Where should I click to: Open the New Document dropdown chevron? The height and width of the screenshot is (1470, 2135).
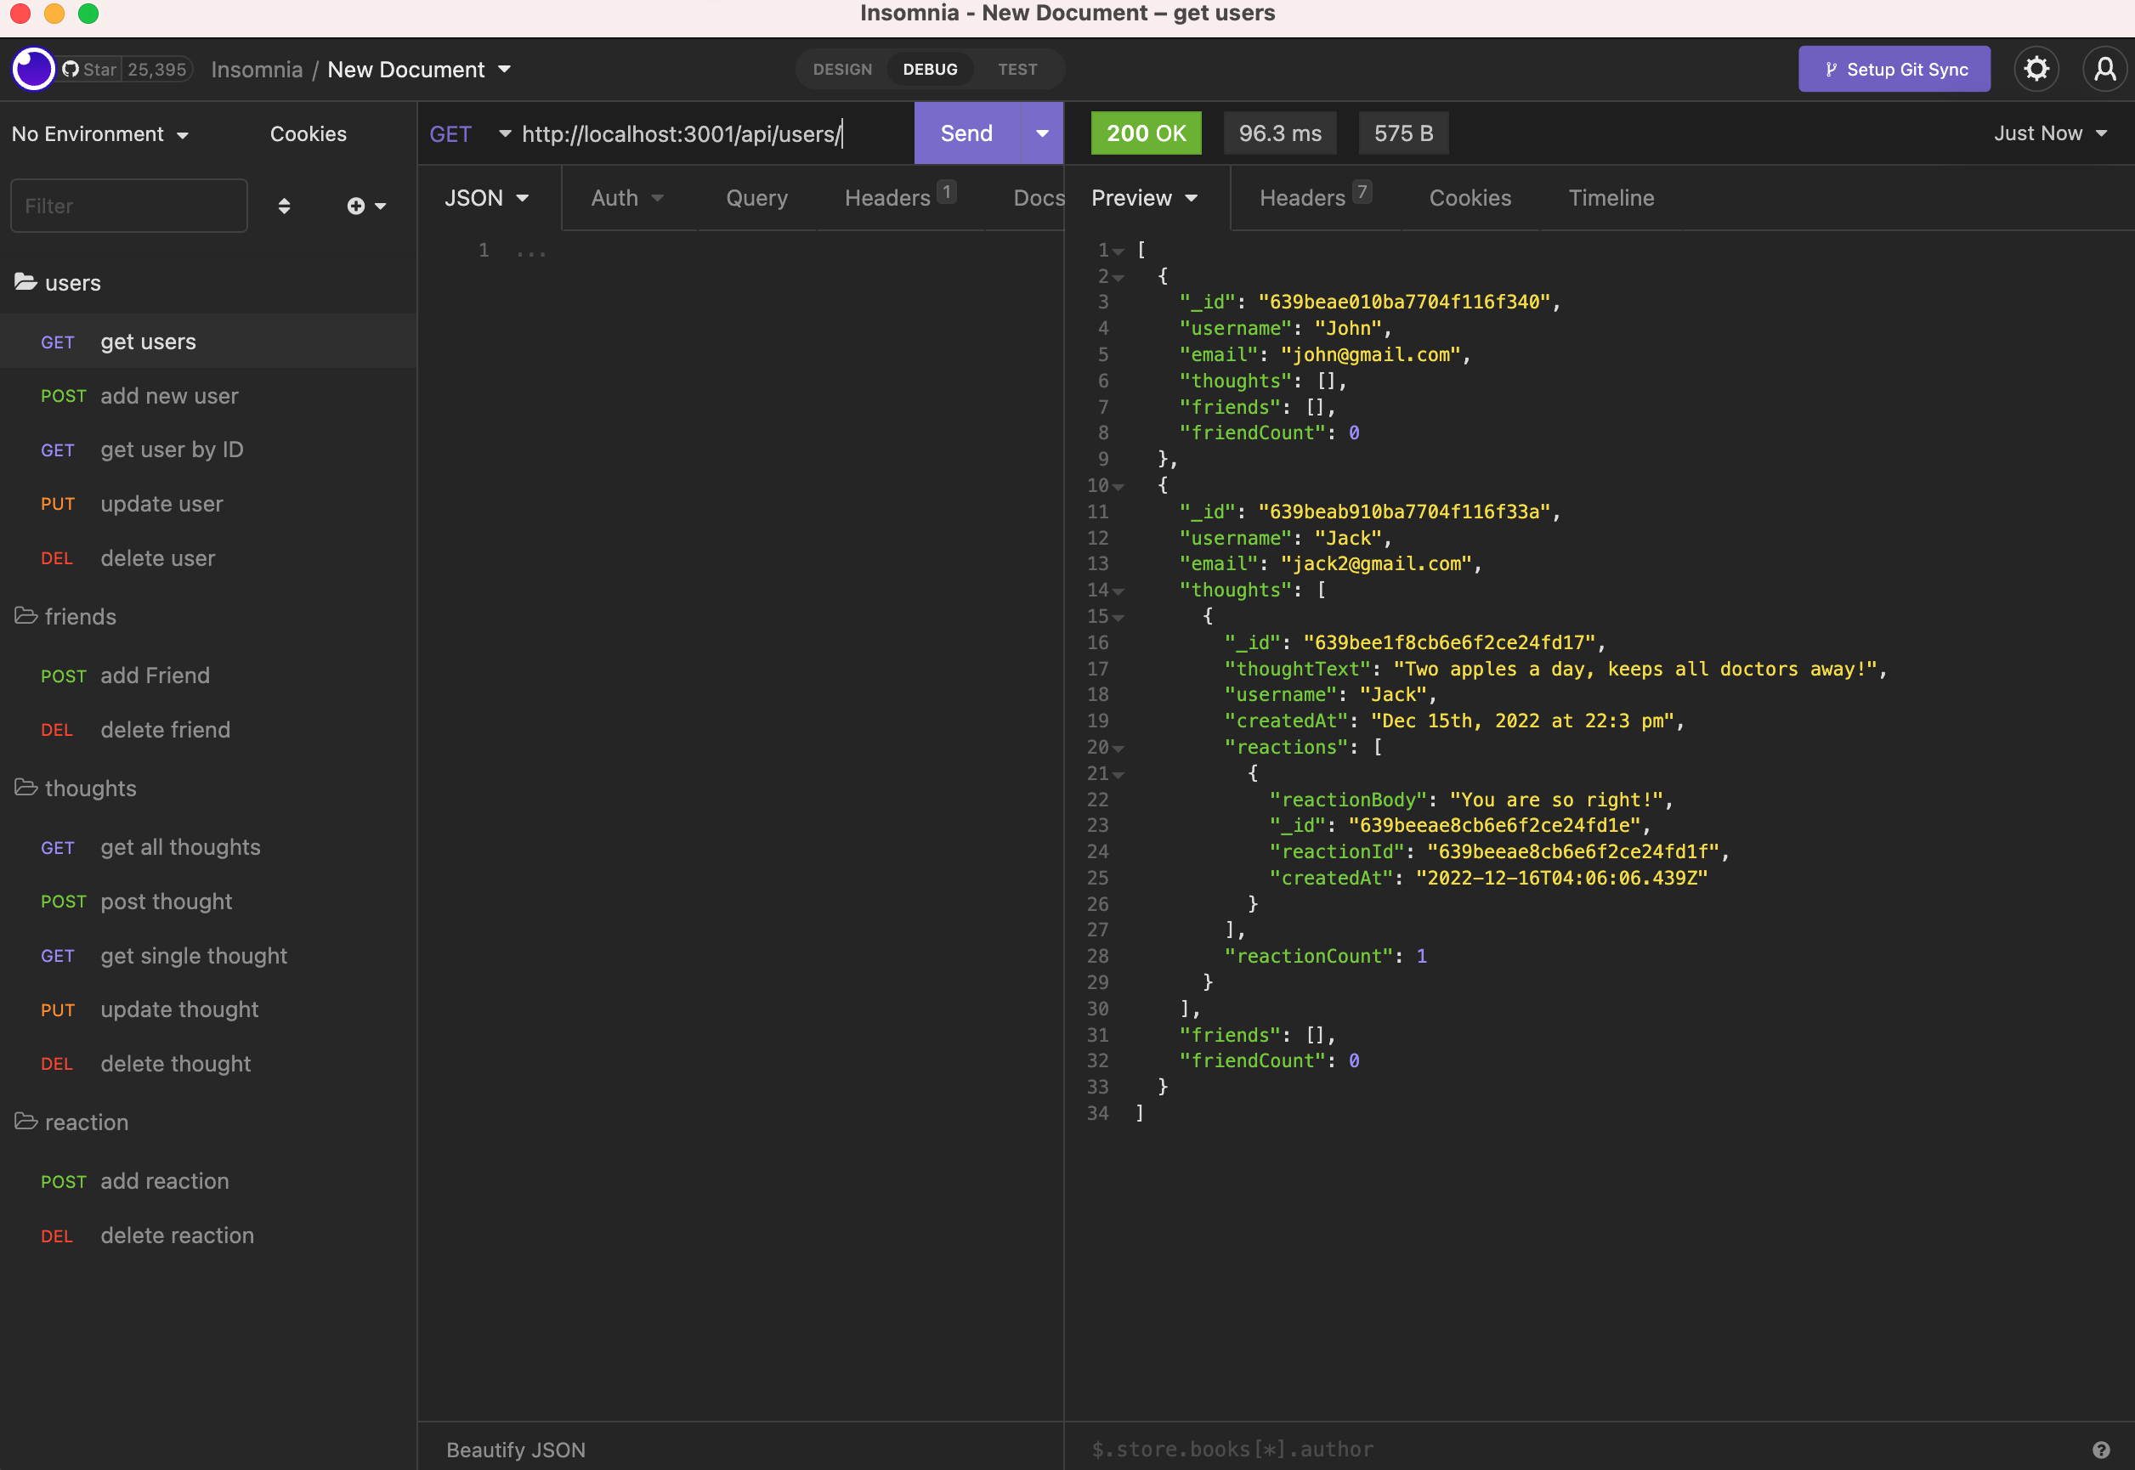point(504,68)
